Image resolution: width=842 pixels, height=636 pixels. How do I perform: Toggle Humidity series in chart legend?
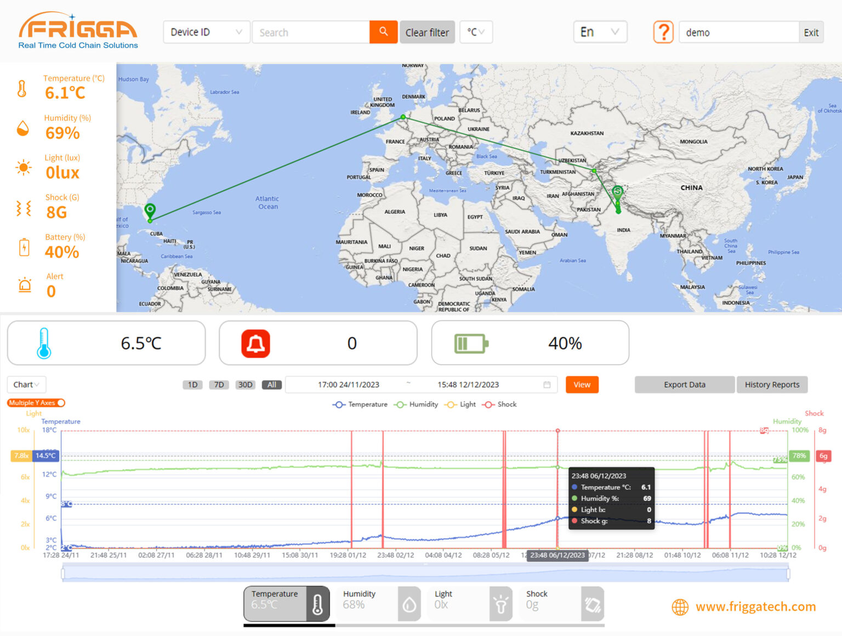[416, 405]
